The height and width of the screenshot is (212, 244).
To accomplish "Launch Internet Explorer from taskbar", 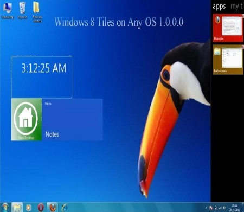I will (65, 208).
